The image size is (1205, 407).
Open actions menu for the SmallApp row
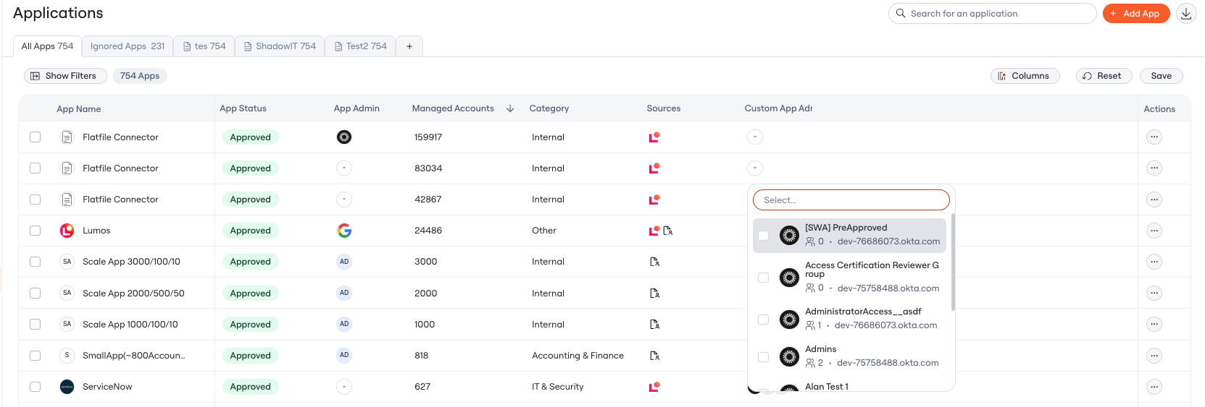click(x=1154, y=356)
